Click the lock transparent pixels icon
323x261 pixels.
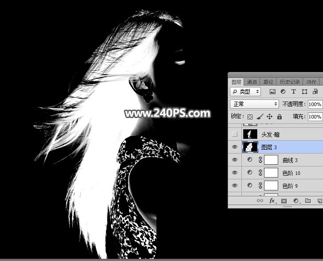tap(250, 117)
